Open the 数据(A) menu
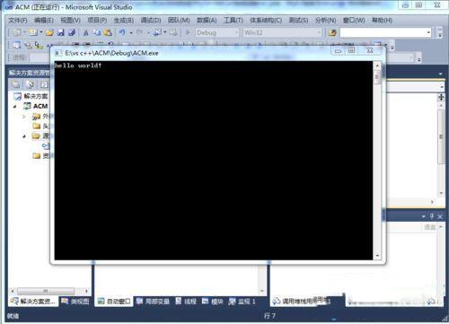The height and width of the screenshot is (324, 449). point(207,21)
